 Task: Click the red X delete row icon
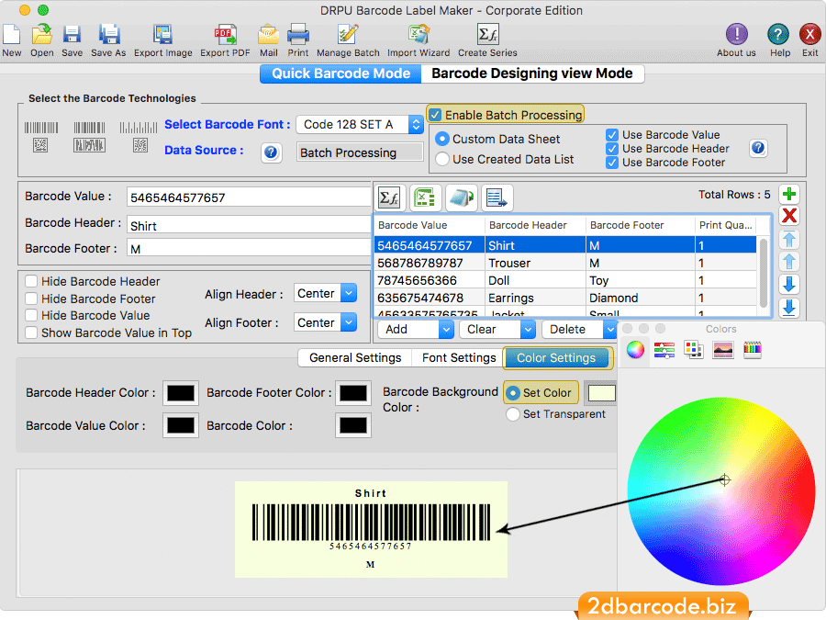[x=789, y=216]
